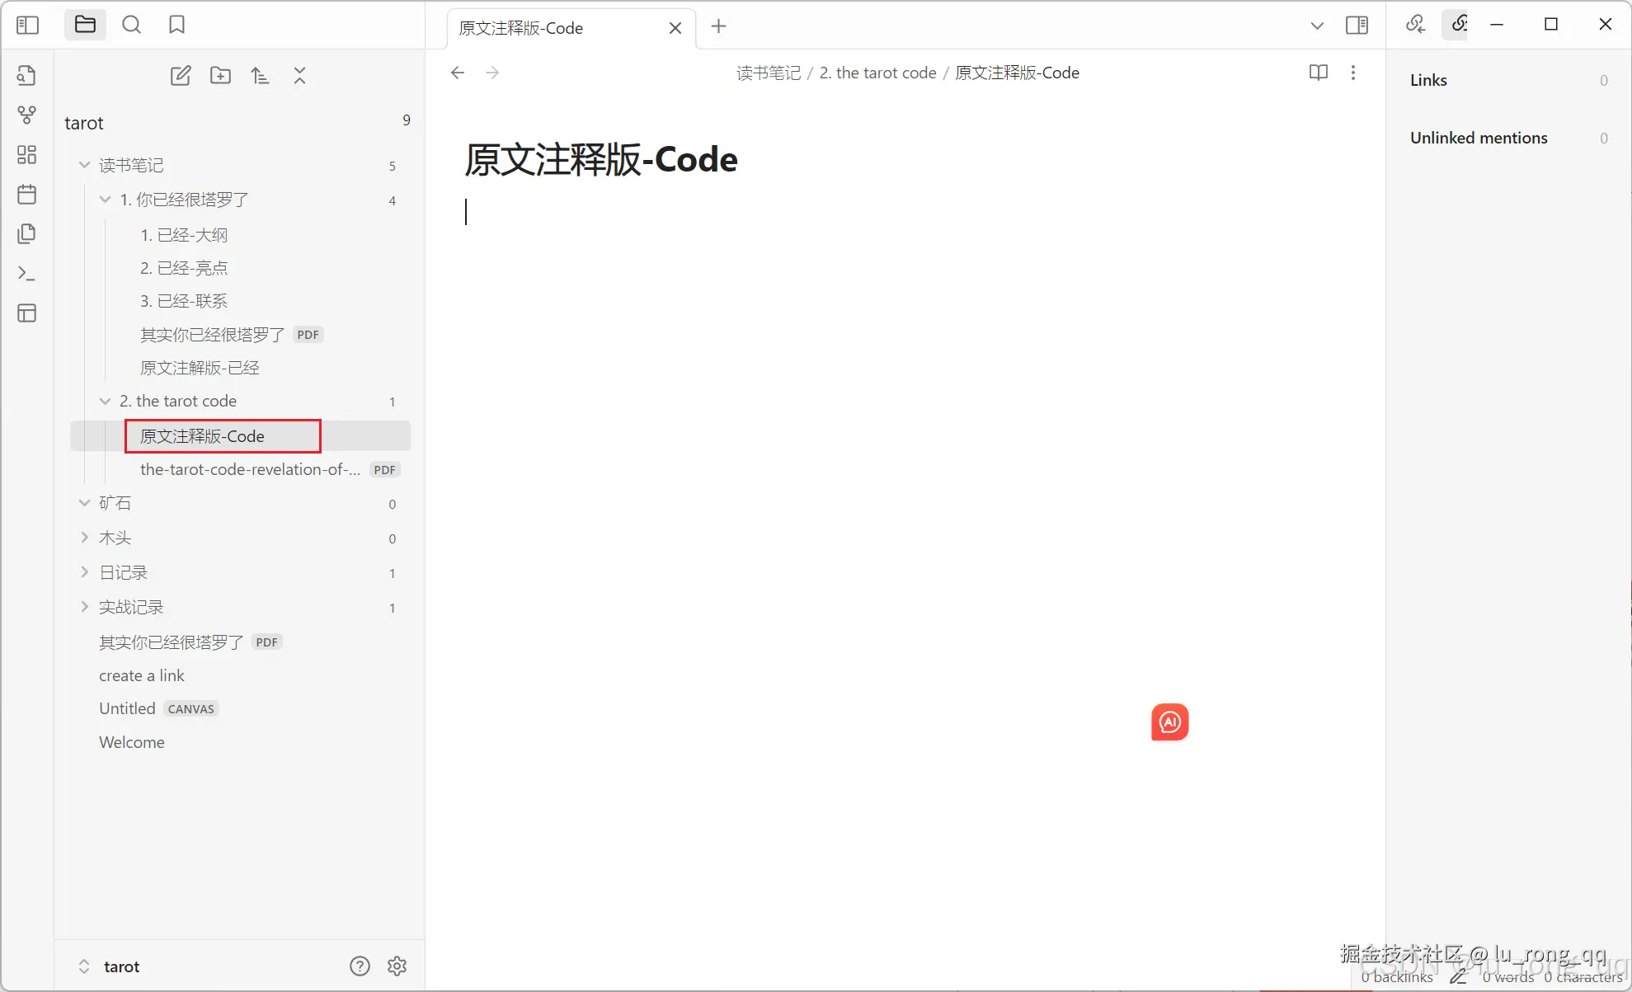
Task: Click the AI assistant floating button
Action: 1169,722
